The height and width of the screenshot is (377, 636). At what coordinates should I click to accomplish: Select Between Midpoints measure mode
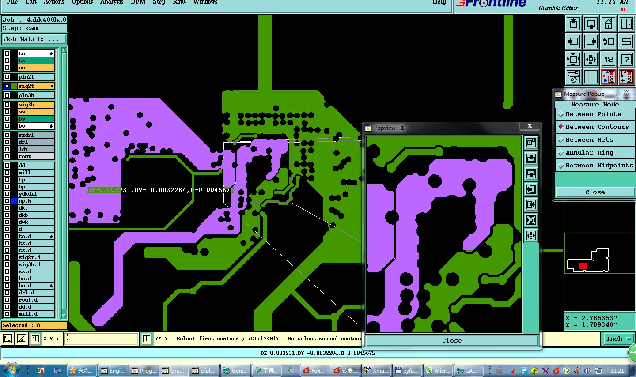click(595, 165)
